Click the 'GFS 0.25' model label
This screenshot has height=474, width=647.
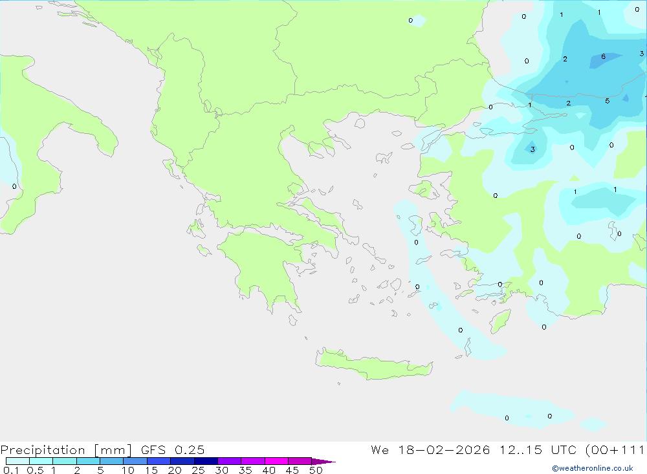[x=173, y=449]
